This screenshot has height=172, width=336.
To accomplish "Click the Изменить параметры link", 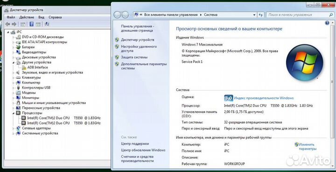I will point(307,146).
